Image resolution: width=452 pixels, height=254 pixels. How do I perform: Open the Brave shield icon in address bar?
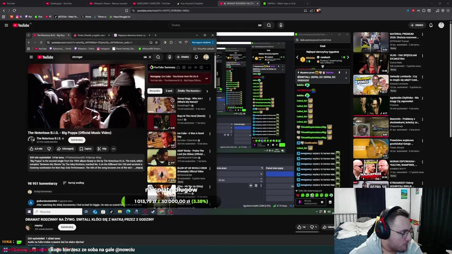click(x=318, y=11)
